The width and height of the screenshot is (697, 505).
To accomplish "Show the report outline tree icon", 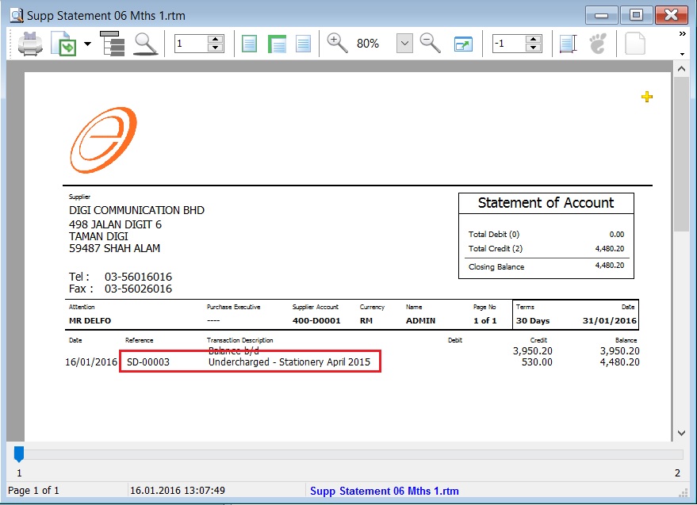I will (x=113, y=44).
